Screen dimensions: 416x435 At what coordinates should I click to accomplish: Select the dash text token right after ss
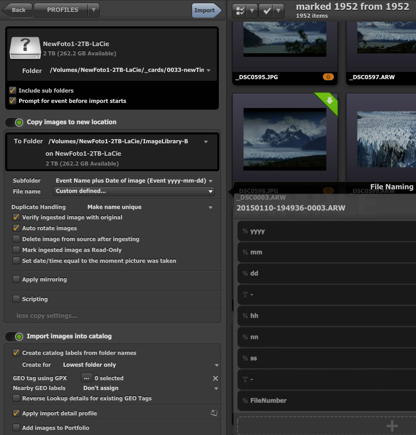(326, 379)
